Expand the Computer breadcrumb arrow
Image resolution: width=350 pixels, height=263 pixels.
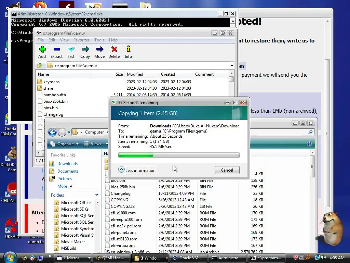107,132
